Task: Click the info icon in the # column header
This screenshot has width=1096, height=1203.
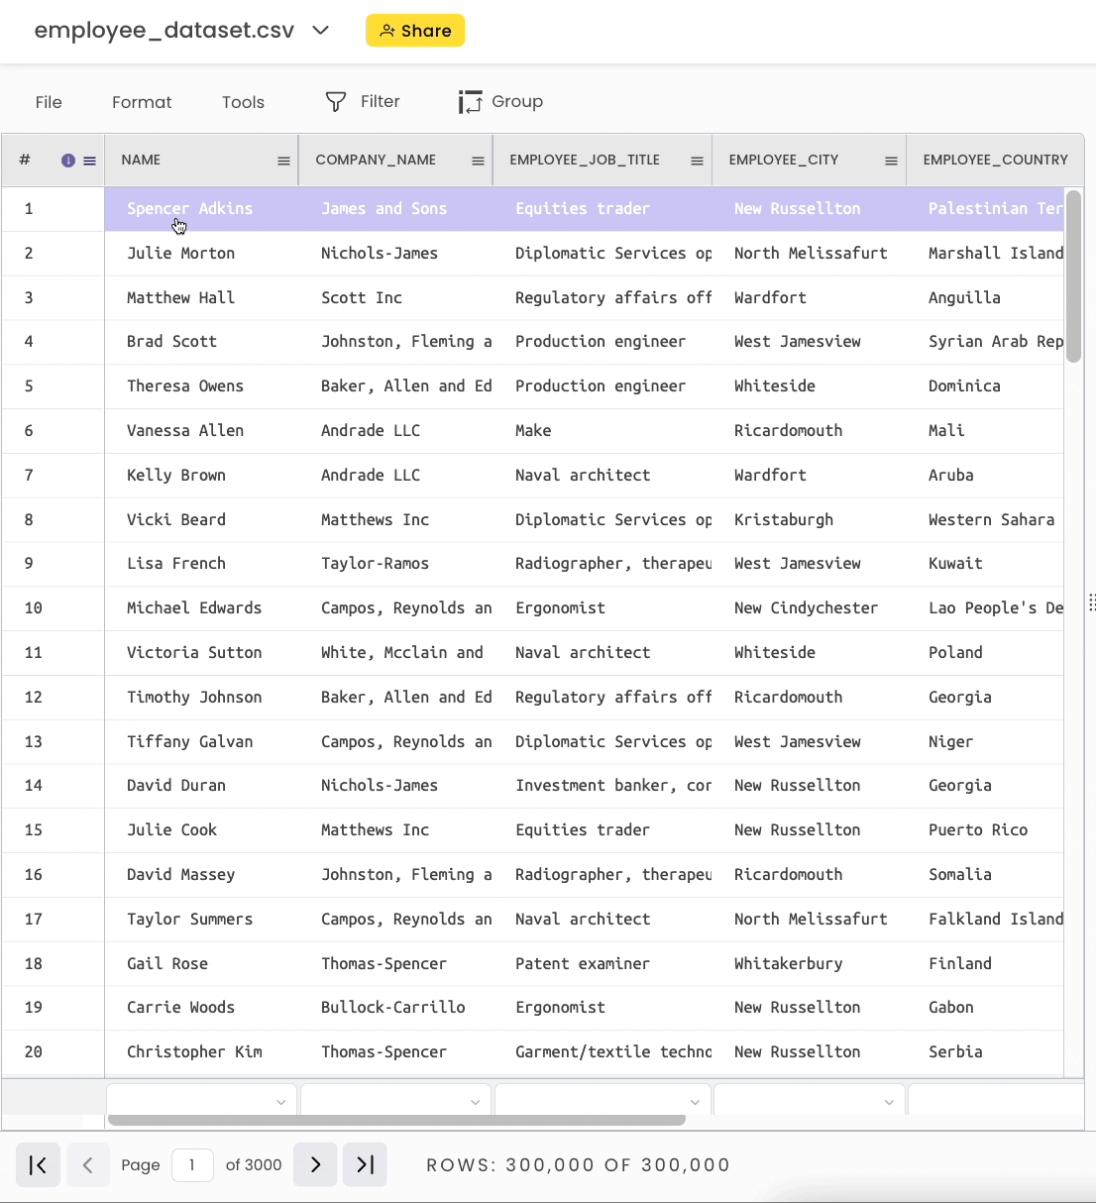Action: (x=68, y=161)
